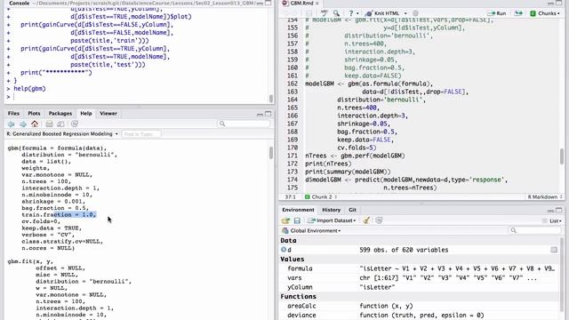Open the History tab
The height and width of the screenshot is (320, 569).
332,210
